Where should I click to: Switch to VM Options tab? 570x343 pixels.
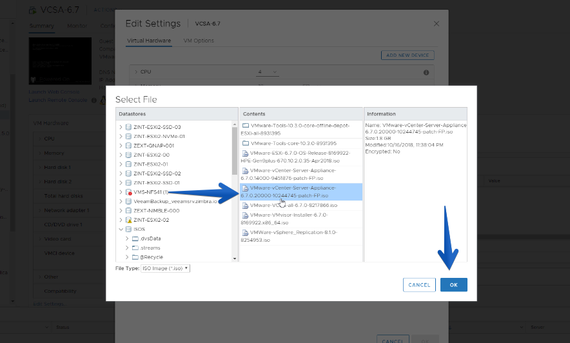[199, 41]
